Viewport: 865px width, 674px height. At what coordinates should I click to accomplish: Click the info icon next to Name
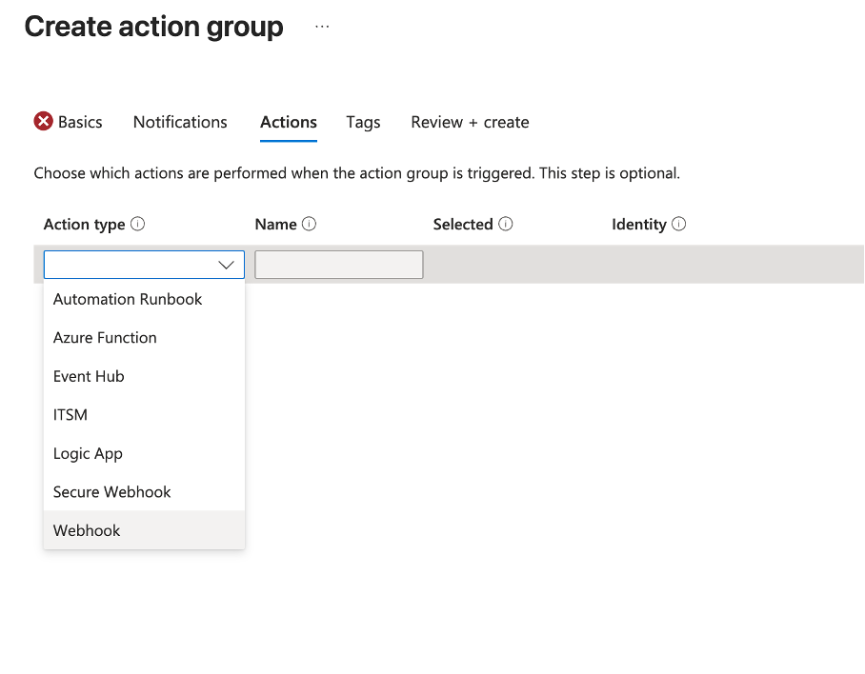coord(309,225)
